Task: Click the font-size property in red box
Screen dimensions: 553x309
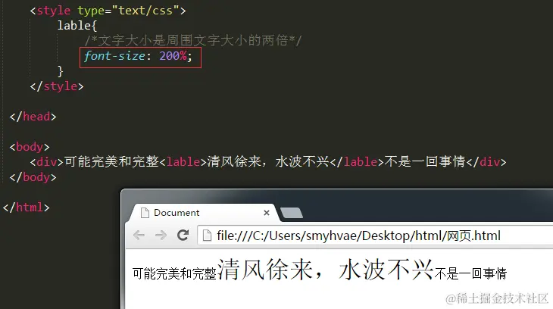Action: (114, 56)
